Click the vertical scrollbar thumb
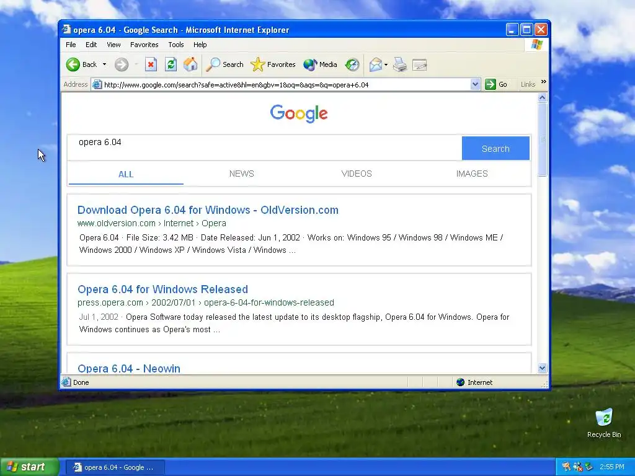This screenshot has width=635, height=476. pyautogui.click(x=542, y=139)
